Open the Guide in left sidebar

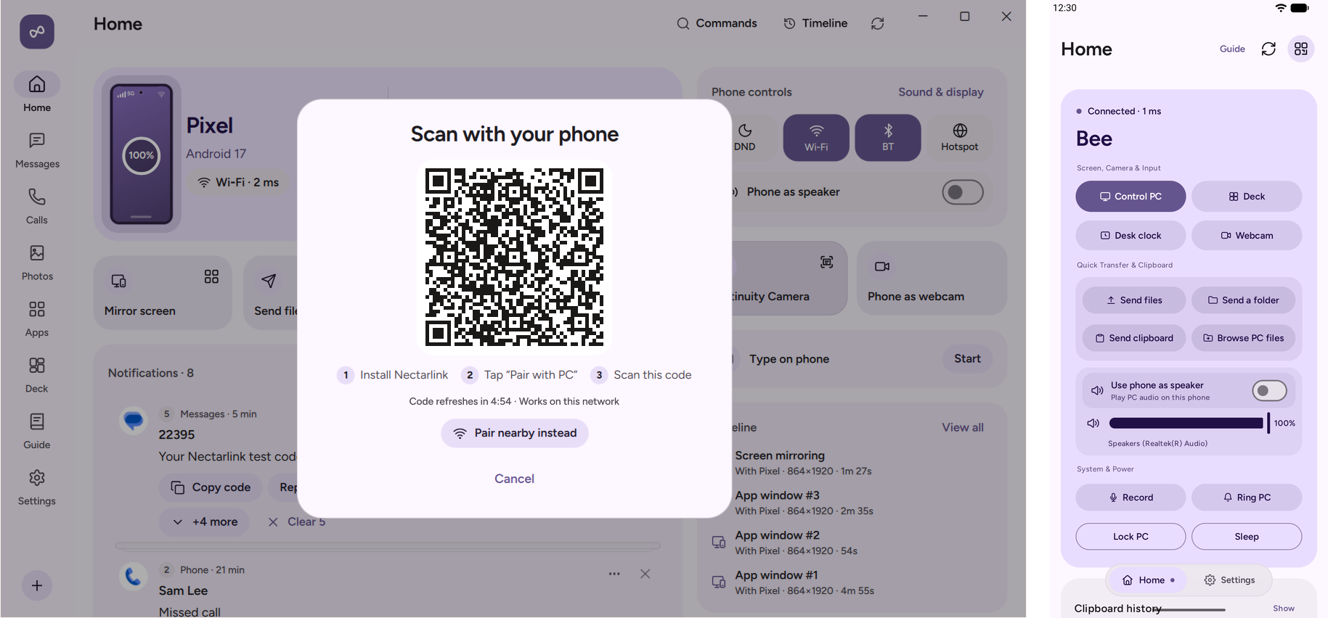(37, 432)
